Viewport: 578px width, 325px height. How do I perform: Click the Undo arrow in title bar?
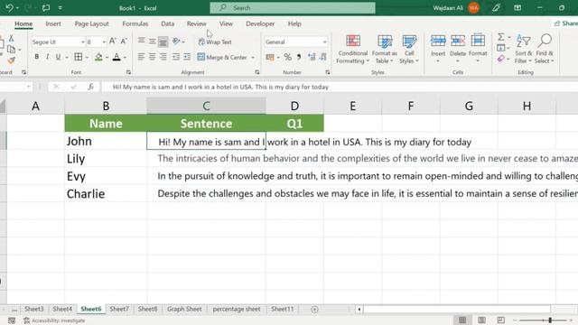tap(10, 8)
